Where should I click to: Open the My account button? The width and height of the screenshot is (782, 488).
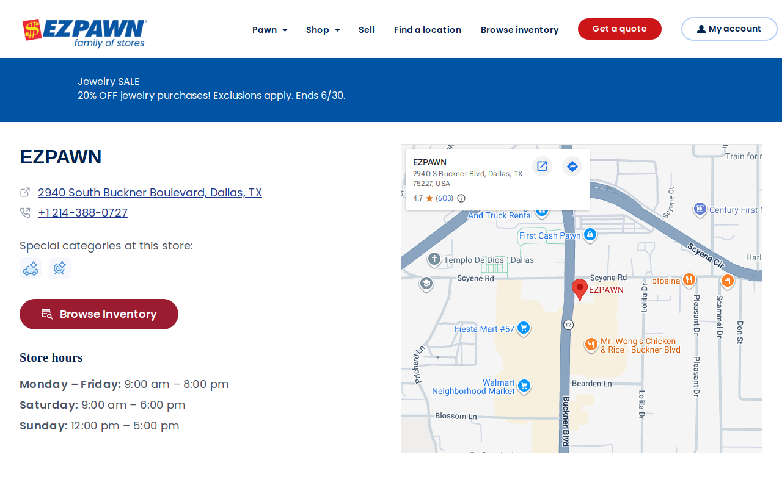[729, 29]
